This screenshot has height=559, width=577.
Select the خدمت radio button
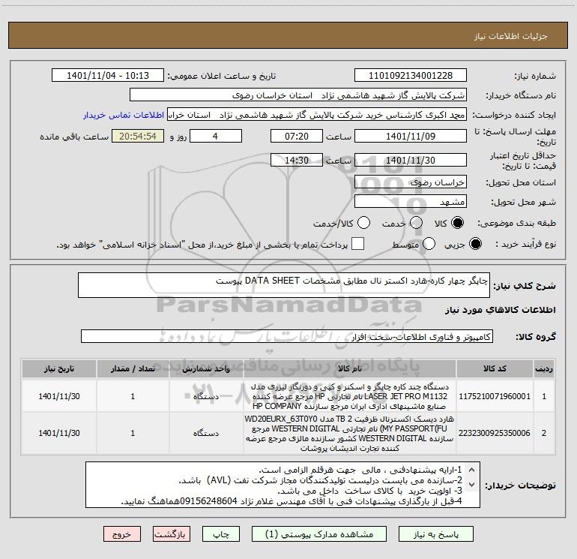416,223
